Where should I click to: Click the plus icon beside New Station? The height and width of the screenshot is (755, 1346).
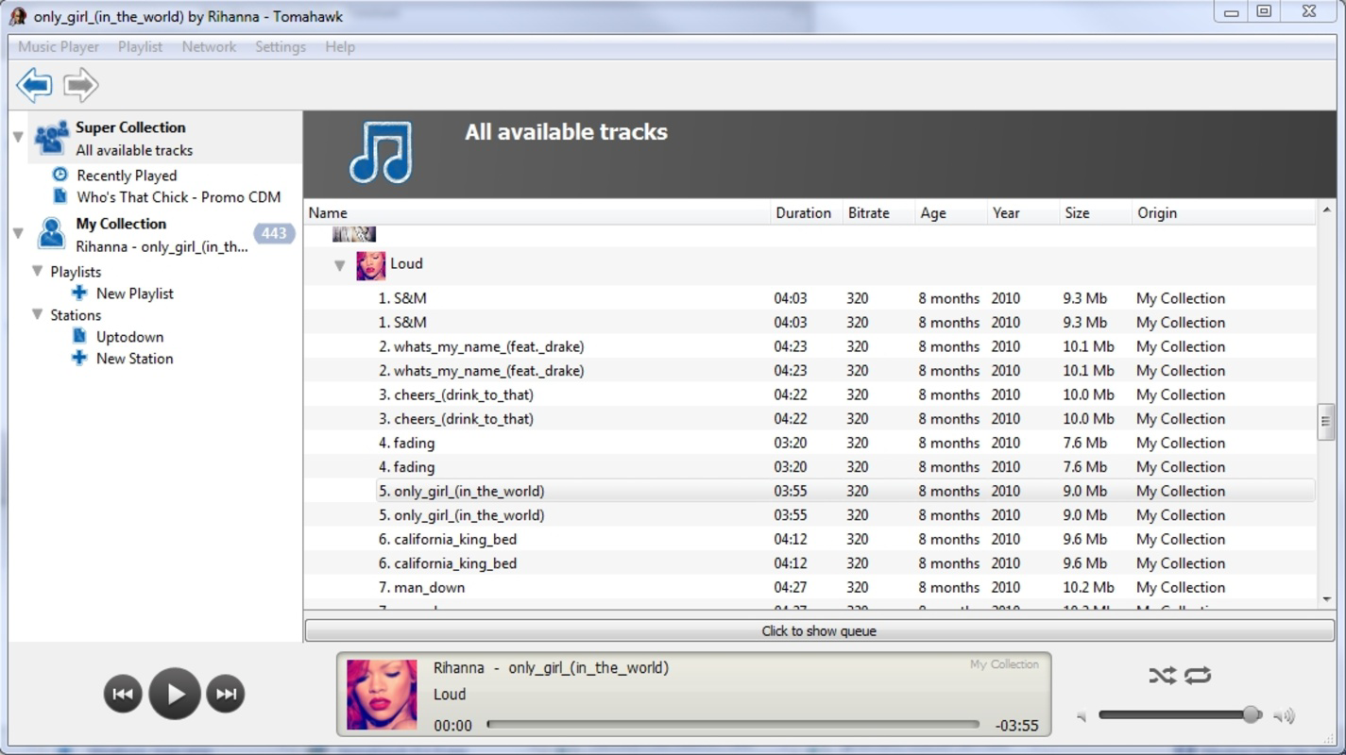(x=79, y=358)
